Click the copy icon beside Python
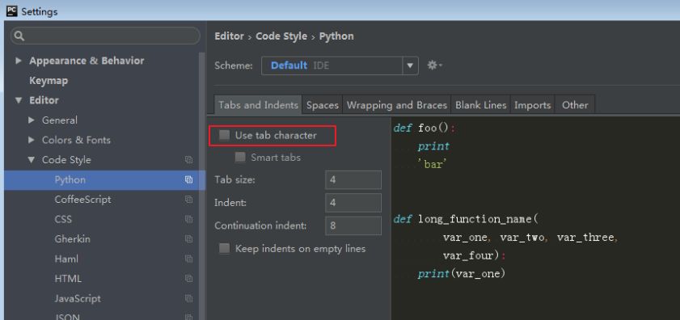 (188, 180)
